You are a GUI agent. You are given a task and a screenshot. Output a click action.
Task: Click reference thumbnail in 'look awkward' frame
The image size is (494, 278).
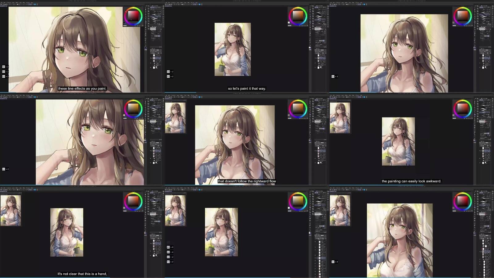tap(340, 118)
